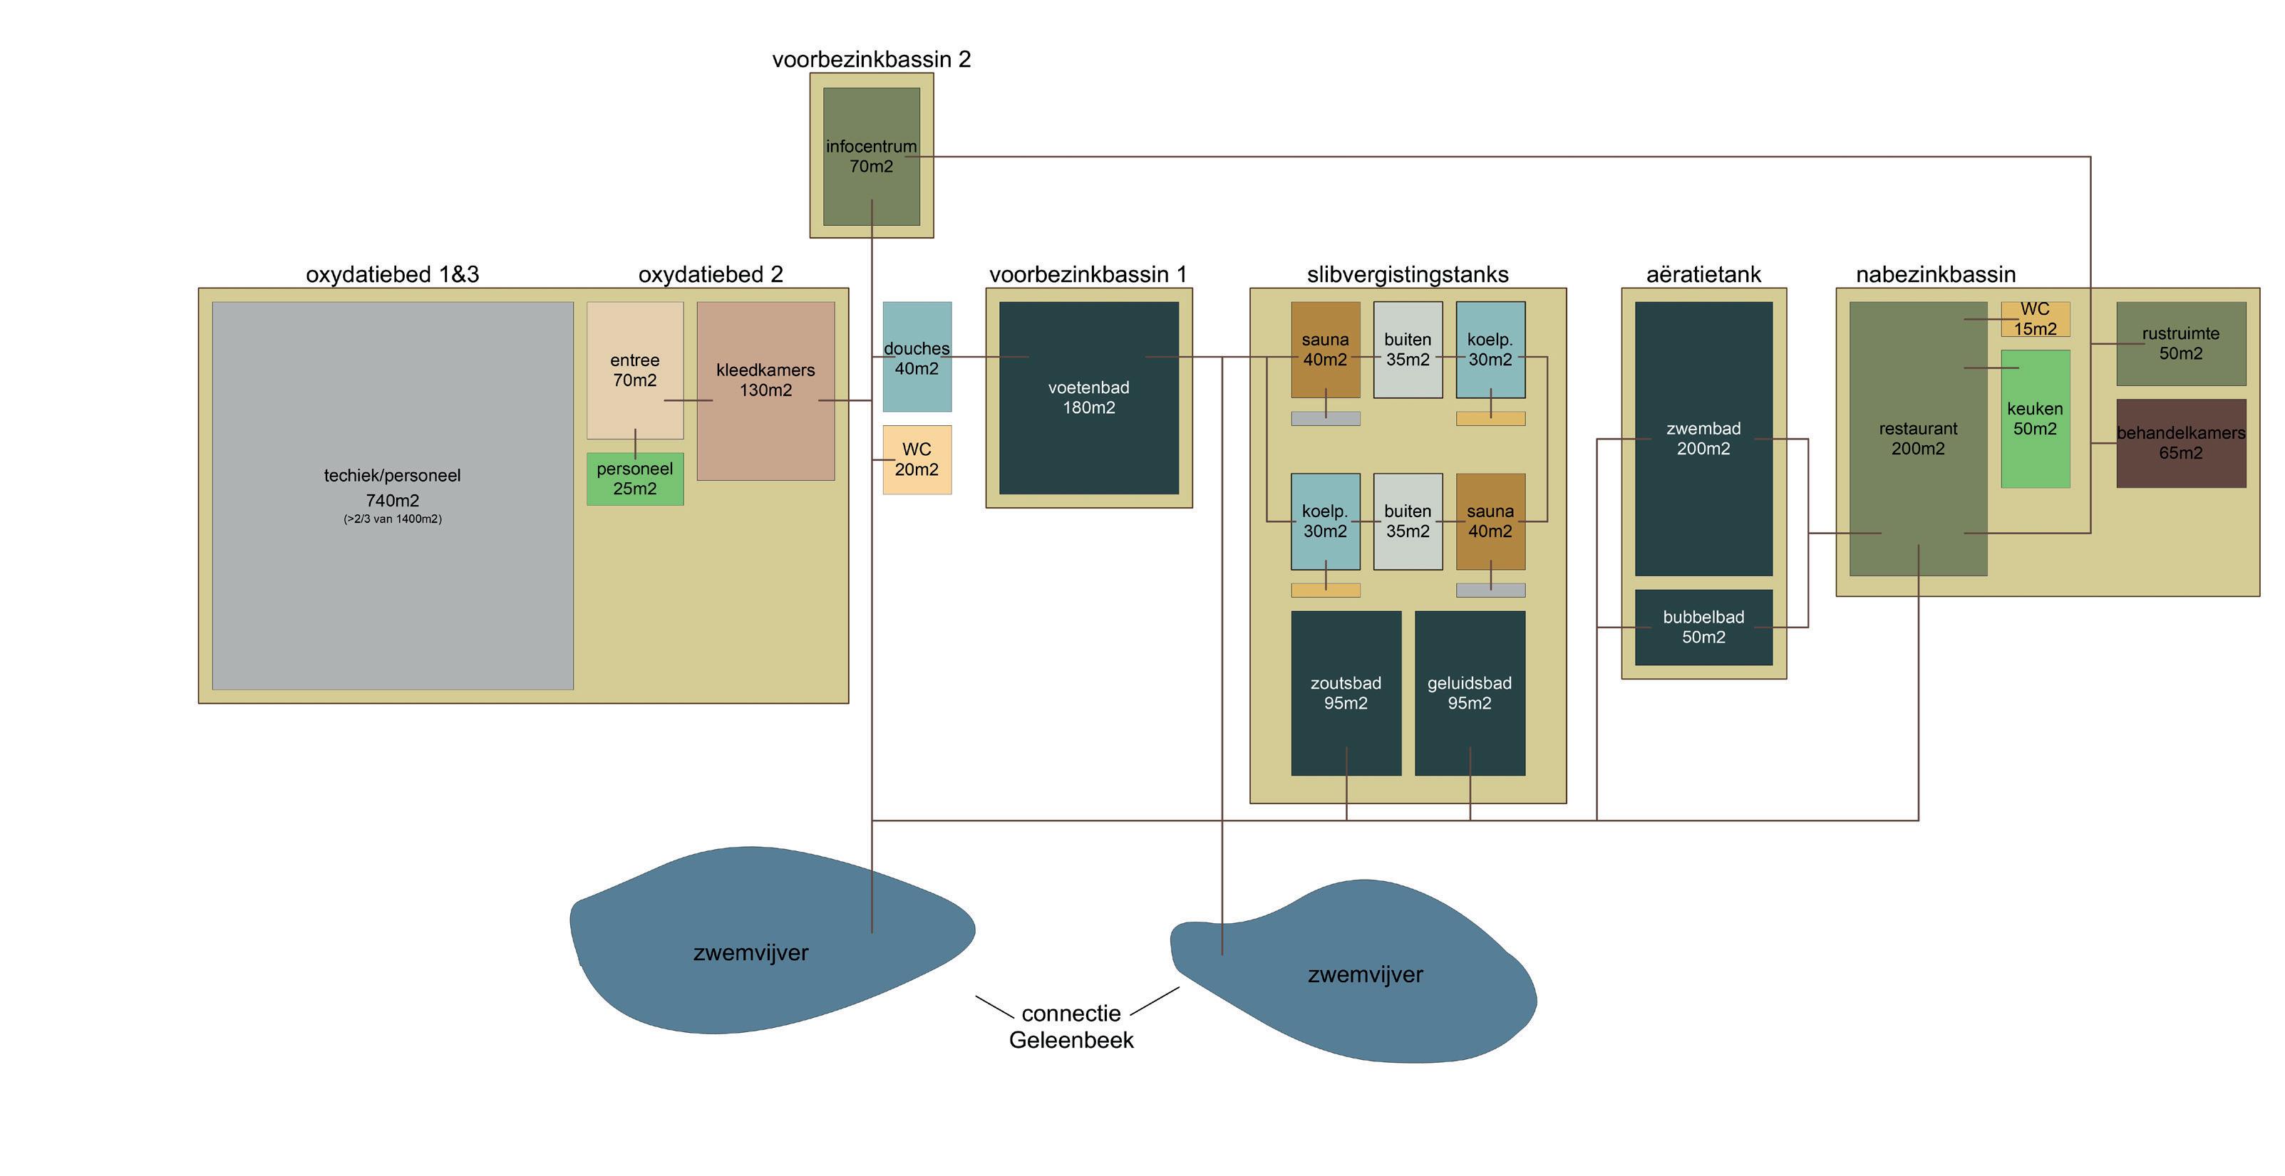Select the green keuken 50m2 box
The image size is (2285, 1176).
pos(2035,418)
